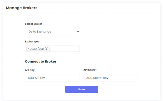Save the broker connection settings

click(81, 89)
